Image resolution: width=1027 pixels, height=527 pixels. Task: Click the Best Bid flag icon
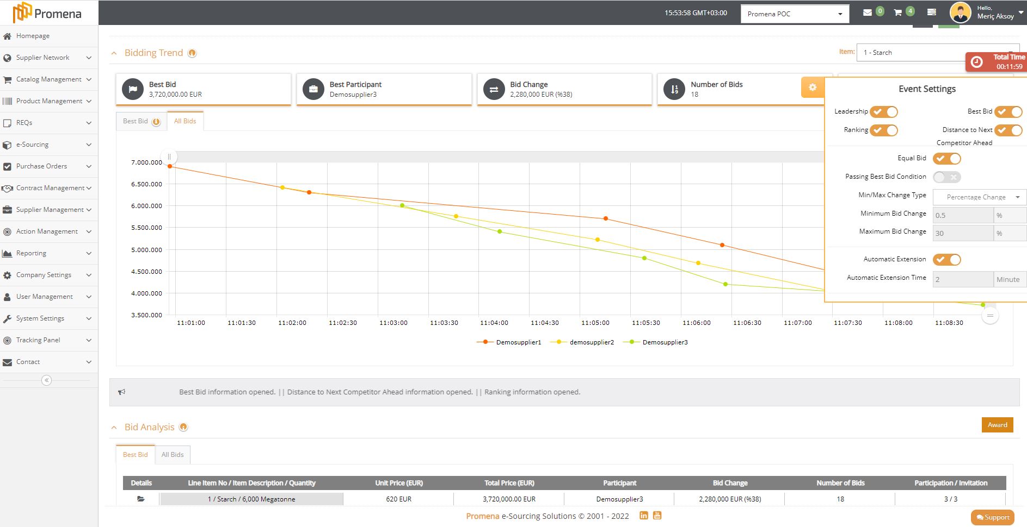[133, 89]
